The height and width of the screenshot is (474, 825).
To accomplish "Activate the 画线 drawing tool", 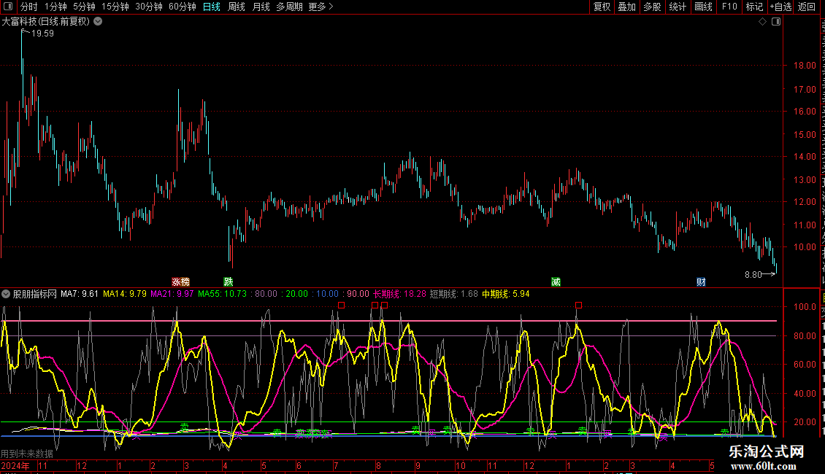I will (x=703, y=7).
